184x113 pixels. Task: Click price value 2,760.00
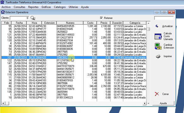click(x=106, y=86)
